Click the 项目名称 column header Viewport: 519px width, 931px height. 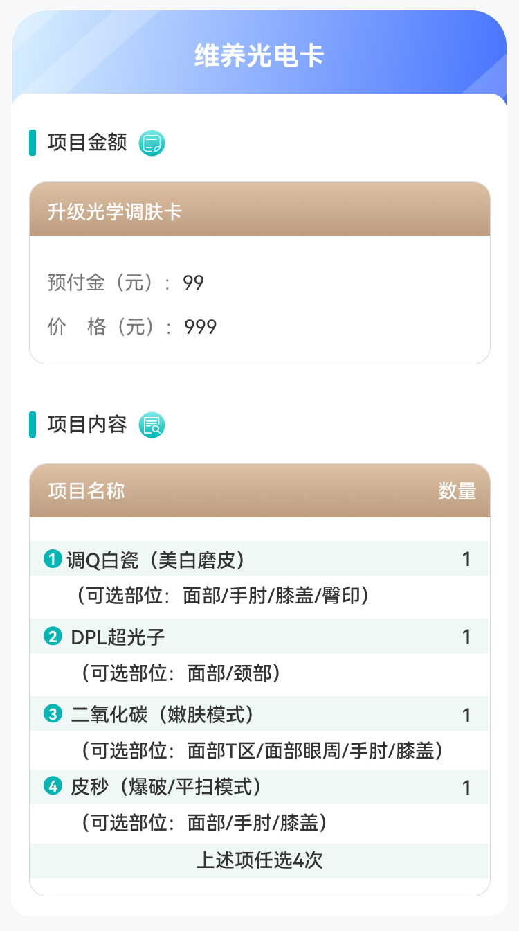coord(86,491)
